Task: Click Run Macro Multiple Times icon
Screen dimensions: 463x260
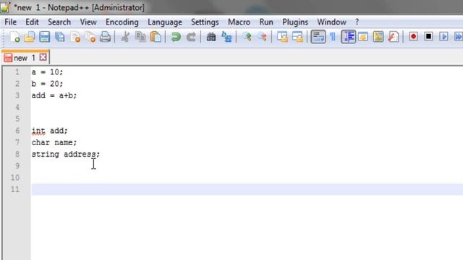Action: point(458,37)
